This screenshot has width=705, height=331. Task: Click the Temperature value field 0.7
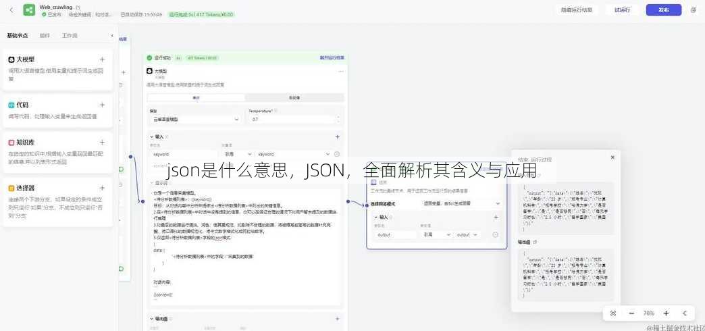click(291, 120)
